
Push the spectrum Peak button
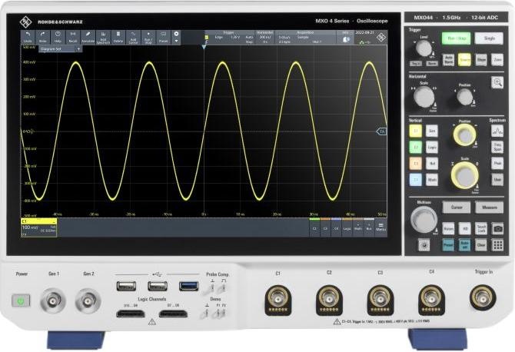point(497,163)
